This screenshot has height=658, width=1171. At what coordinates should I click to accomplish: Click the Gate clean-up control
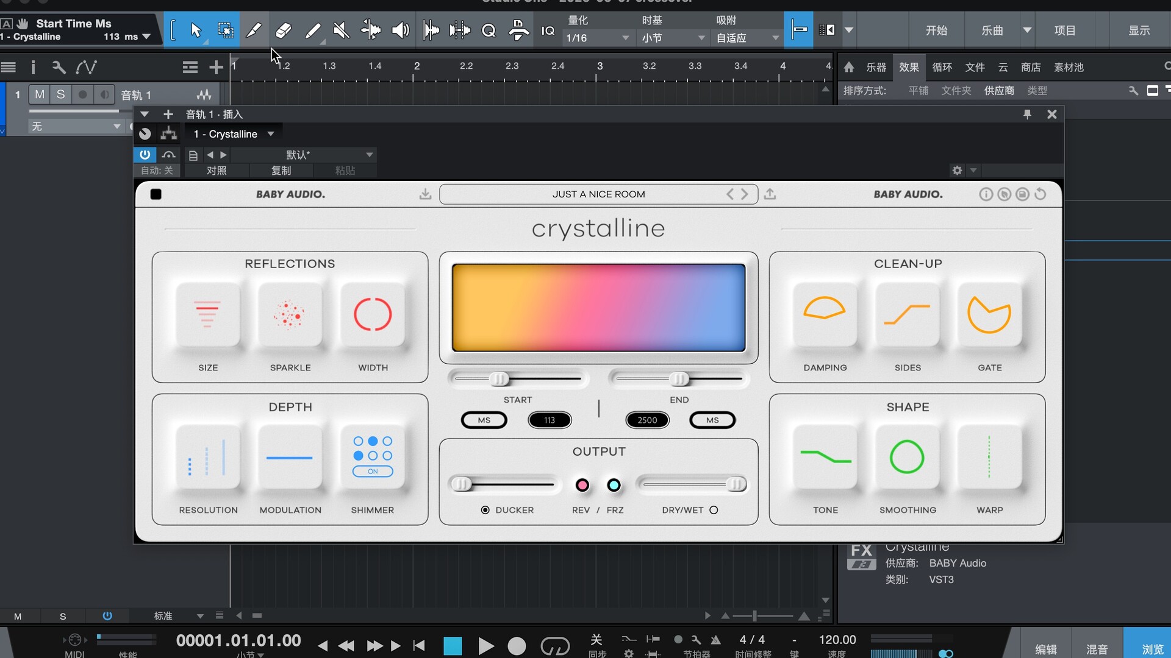[990, 314]
